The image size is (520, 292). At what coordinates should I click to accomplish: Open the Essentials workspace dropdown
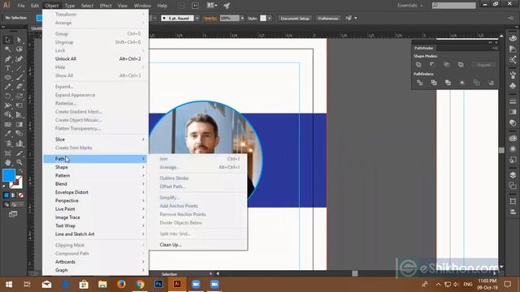(409, 6)
